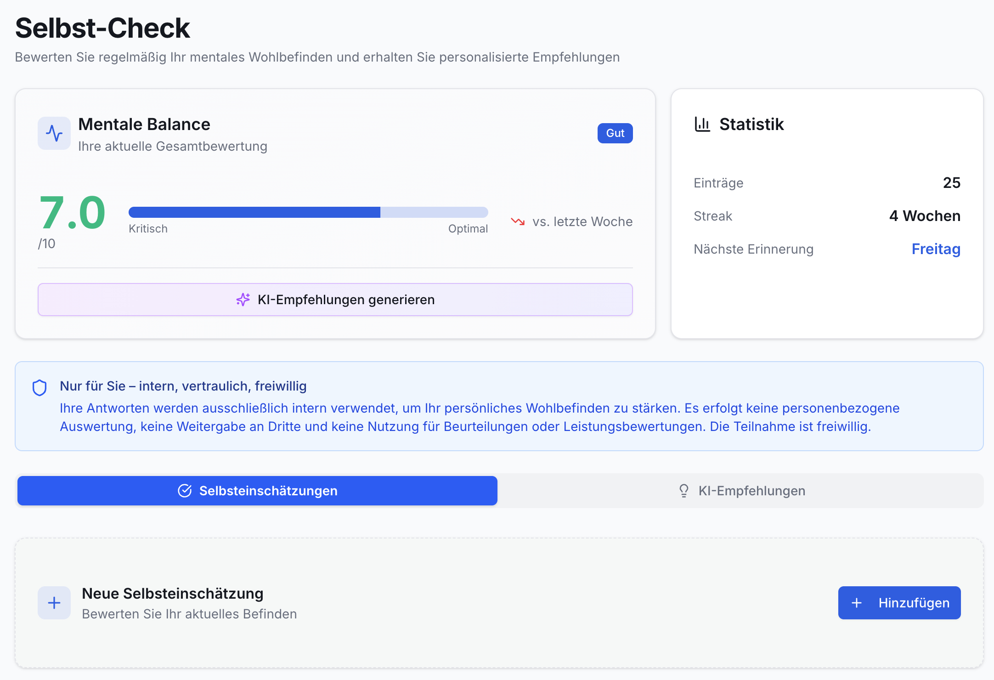
Task: Click the '4 Wochen' streak value
Action: point(925,216)
